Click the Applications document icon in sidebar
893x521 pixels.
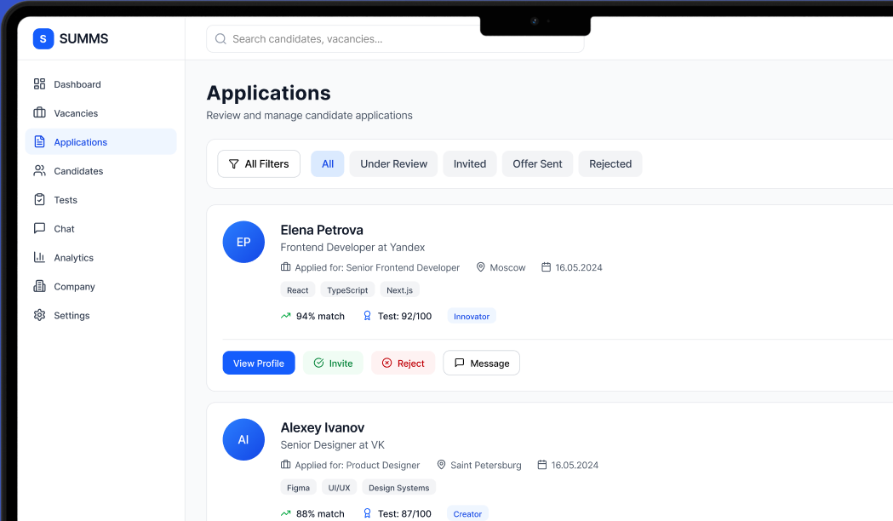[x=39, y=142]
